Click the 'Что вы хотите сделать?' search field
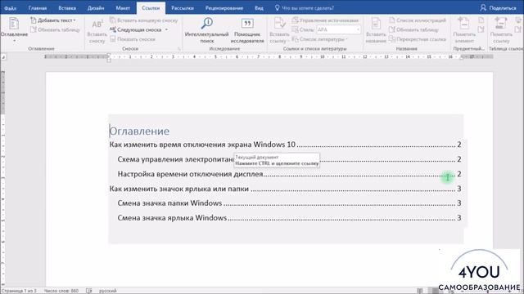The image size is (524, 294). click(x=304, y=8)
